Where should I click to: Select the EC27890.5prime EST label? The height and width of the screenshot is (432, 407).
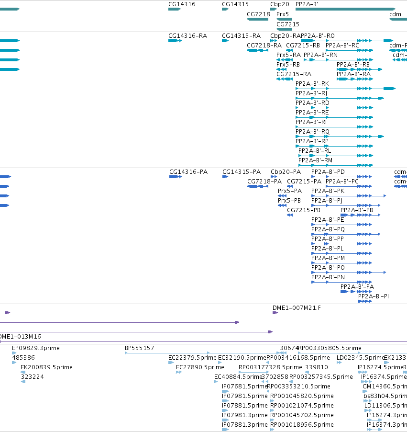[200, 367]
